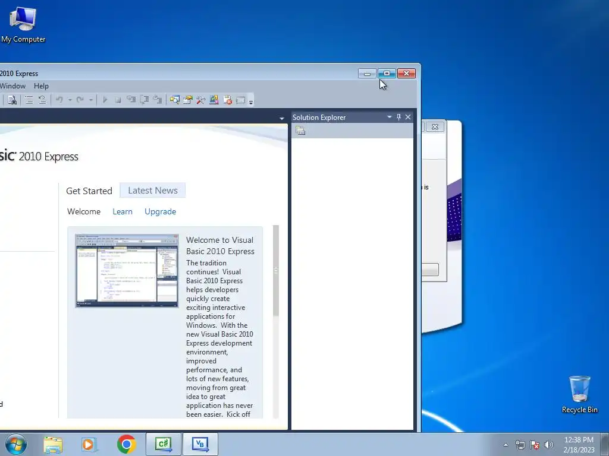609x456 pixels.
Task: Click the Stop Debugging square icon
Action: pos(118,100)
